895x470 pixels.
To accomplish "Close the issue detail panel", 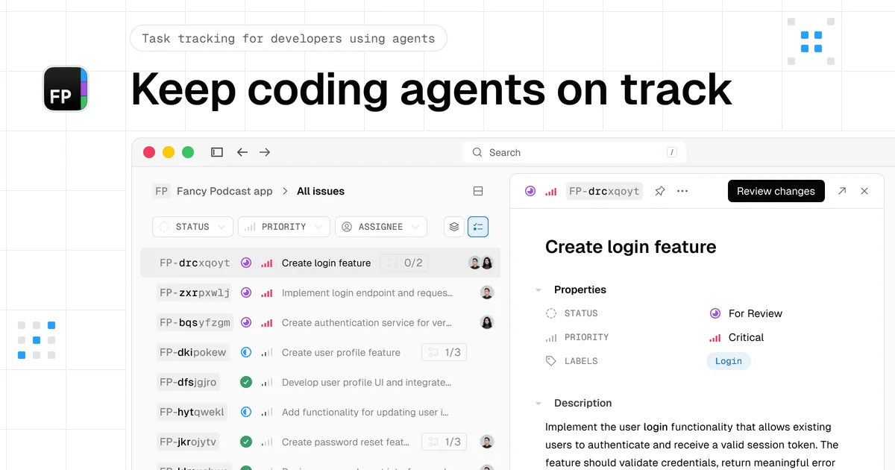I will [x=864, y=191].
